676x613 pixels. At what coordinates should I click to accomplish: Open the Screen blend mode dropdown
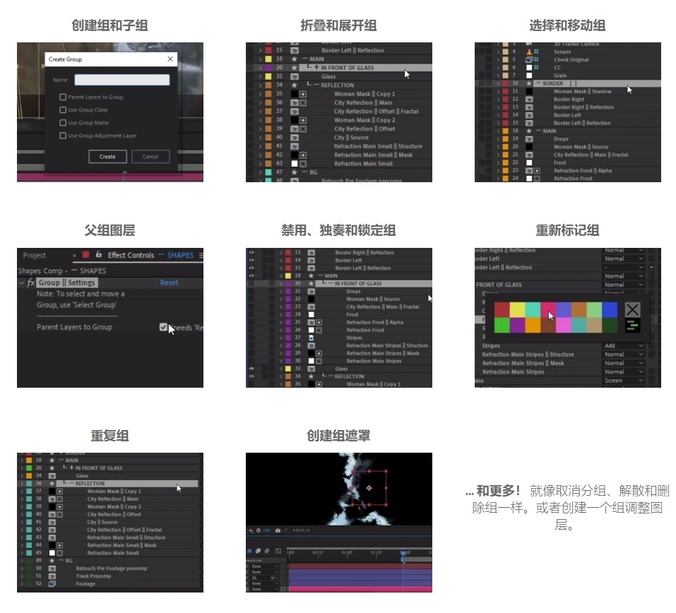coord(624,381)
